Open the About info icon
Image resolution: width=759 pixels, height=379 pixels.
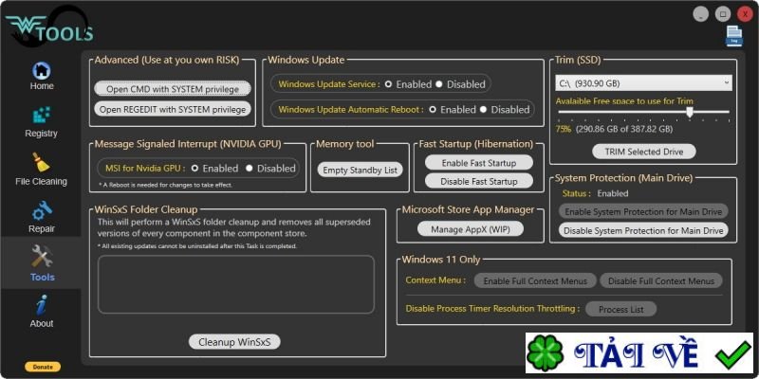click(x=42, y=304)
